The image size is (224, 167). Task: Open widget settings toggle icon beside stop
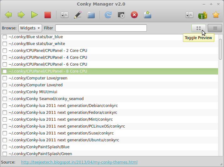65,15
